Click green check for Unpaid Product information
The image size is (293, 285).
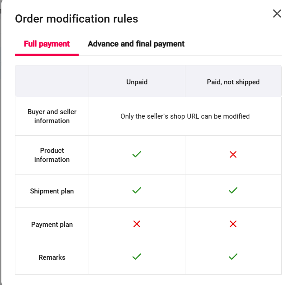(x=137, y=155)
